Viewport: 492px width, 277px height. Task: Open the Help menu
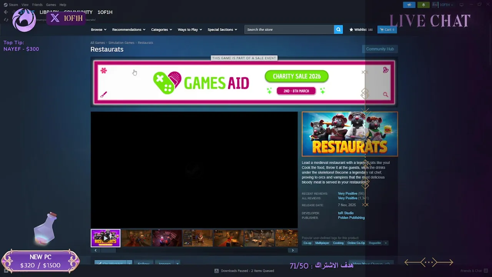63,5
